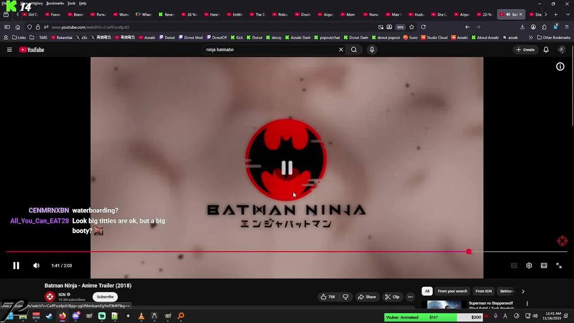This screenshot has width=574, height=323.
Task: Show more bookmarks chevron
Action: (531, 38)
